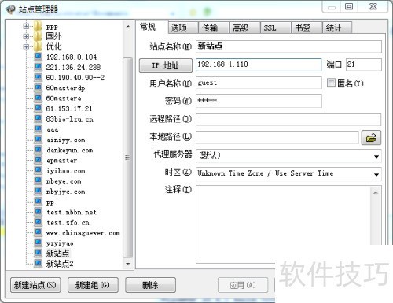Screen dimensions: 393x303
Task: Switch to the SSL tab
Action: pyautogui.click(x=276, y=27)
